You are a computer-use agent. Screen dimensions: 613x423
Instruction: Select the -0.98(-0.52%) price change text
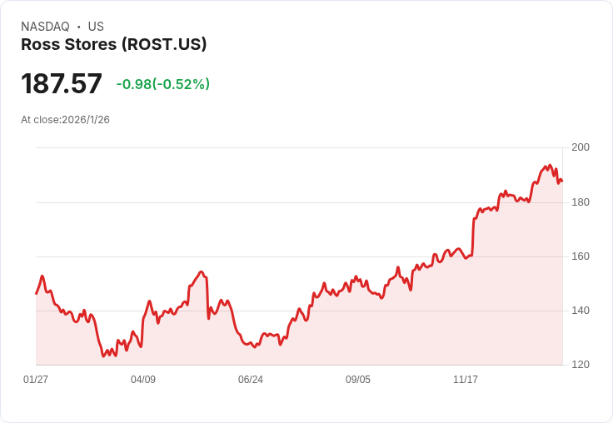162,84
